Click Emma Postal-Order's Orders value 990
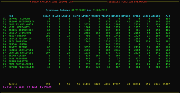180x93 pixels. [98, 64]
